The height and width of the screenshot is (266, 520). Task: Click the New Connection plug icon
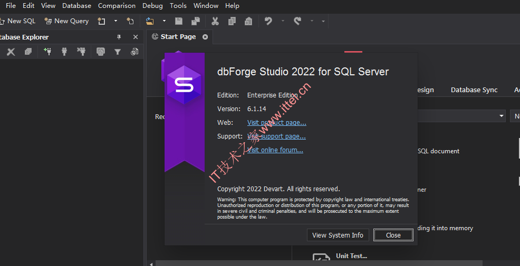point(47,51)
